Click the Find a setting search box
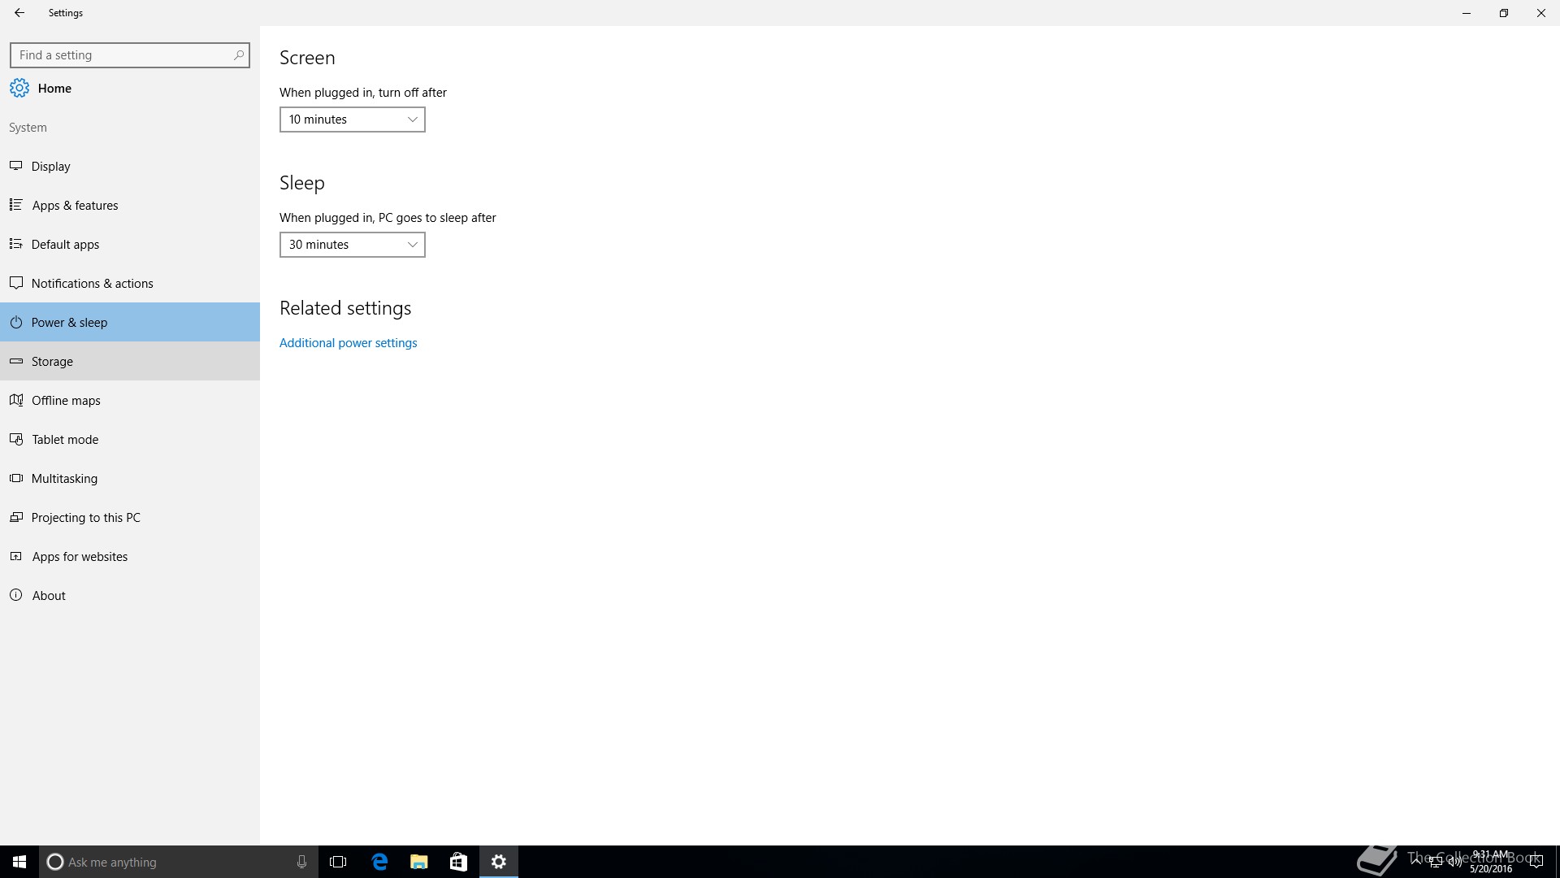This screenshot has height=878, width=1560. [122, 55]
